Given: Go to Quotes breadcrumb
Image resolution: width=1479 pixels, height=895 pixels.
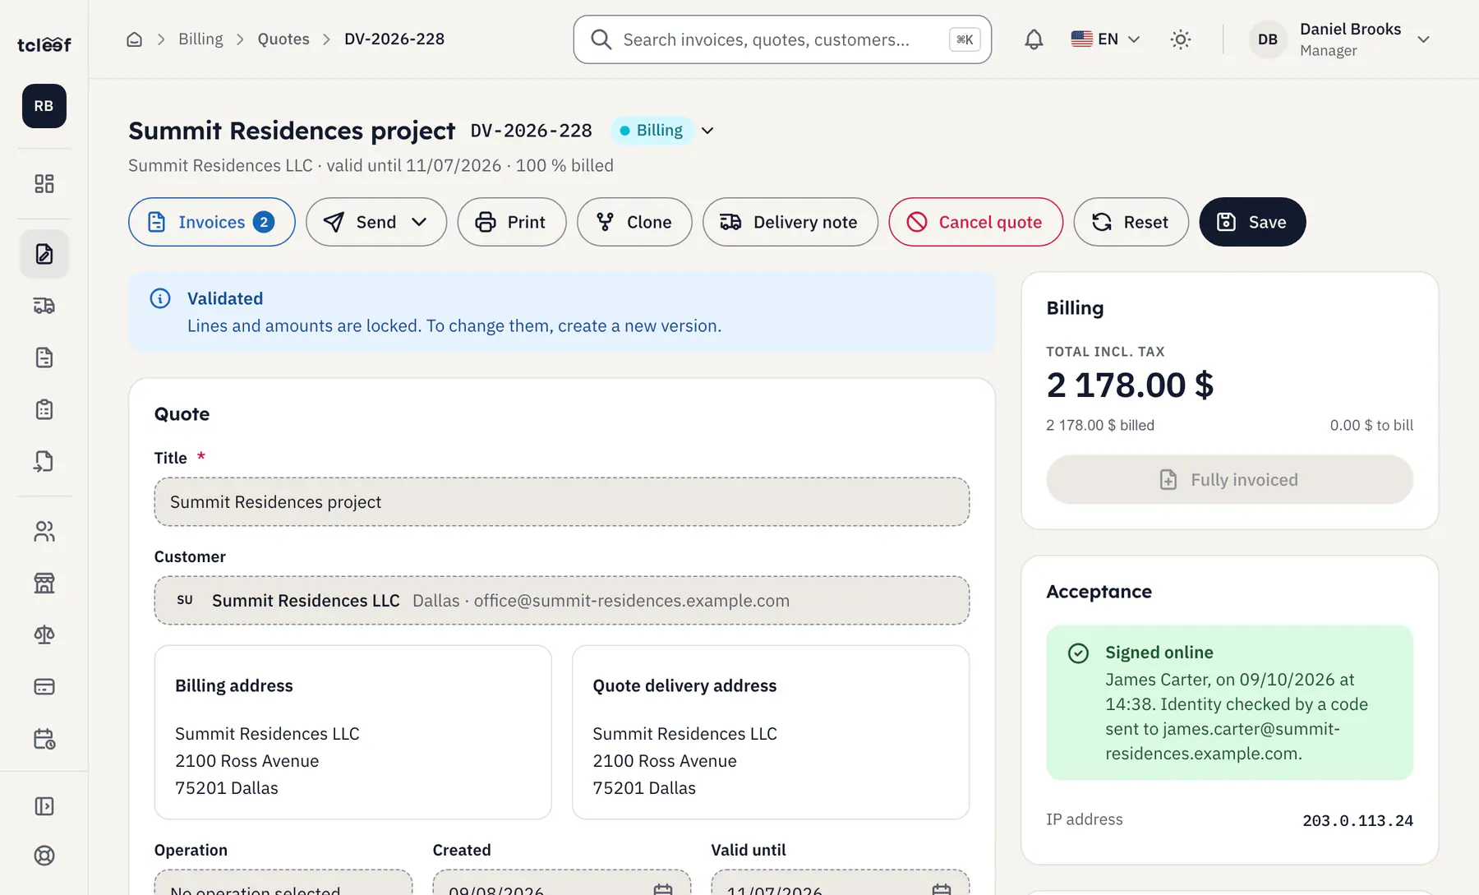Looking at the screenshot, I should (283, 39).
